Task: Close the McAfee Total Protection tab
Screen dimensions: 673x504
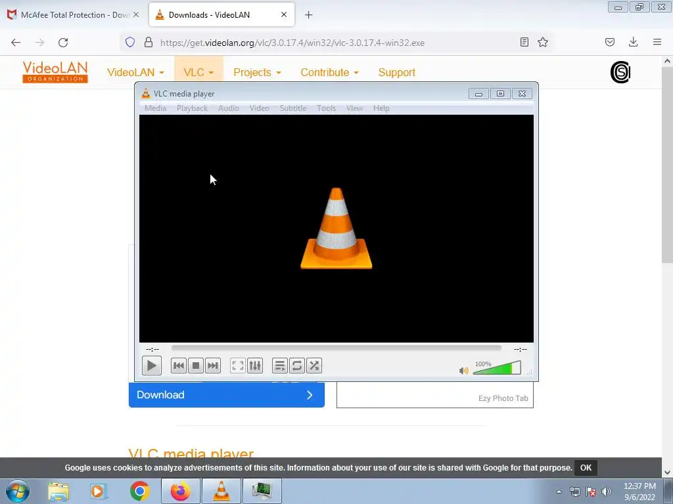Action: [136, 14]
